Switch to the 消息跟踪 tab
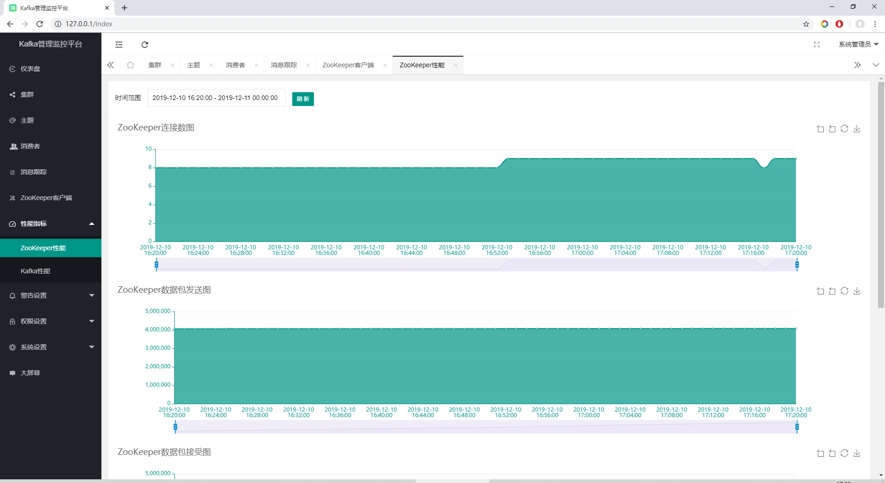 [x=284, y=65]
